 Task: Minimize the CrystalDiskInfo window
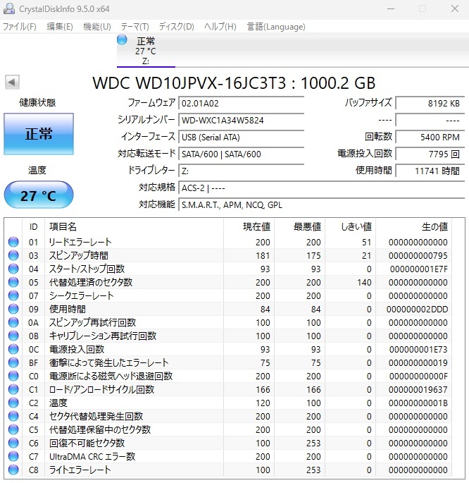tap(391, 8)
